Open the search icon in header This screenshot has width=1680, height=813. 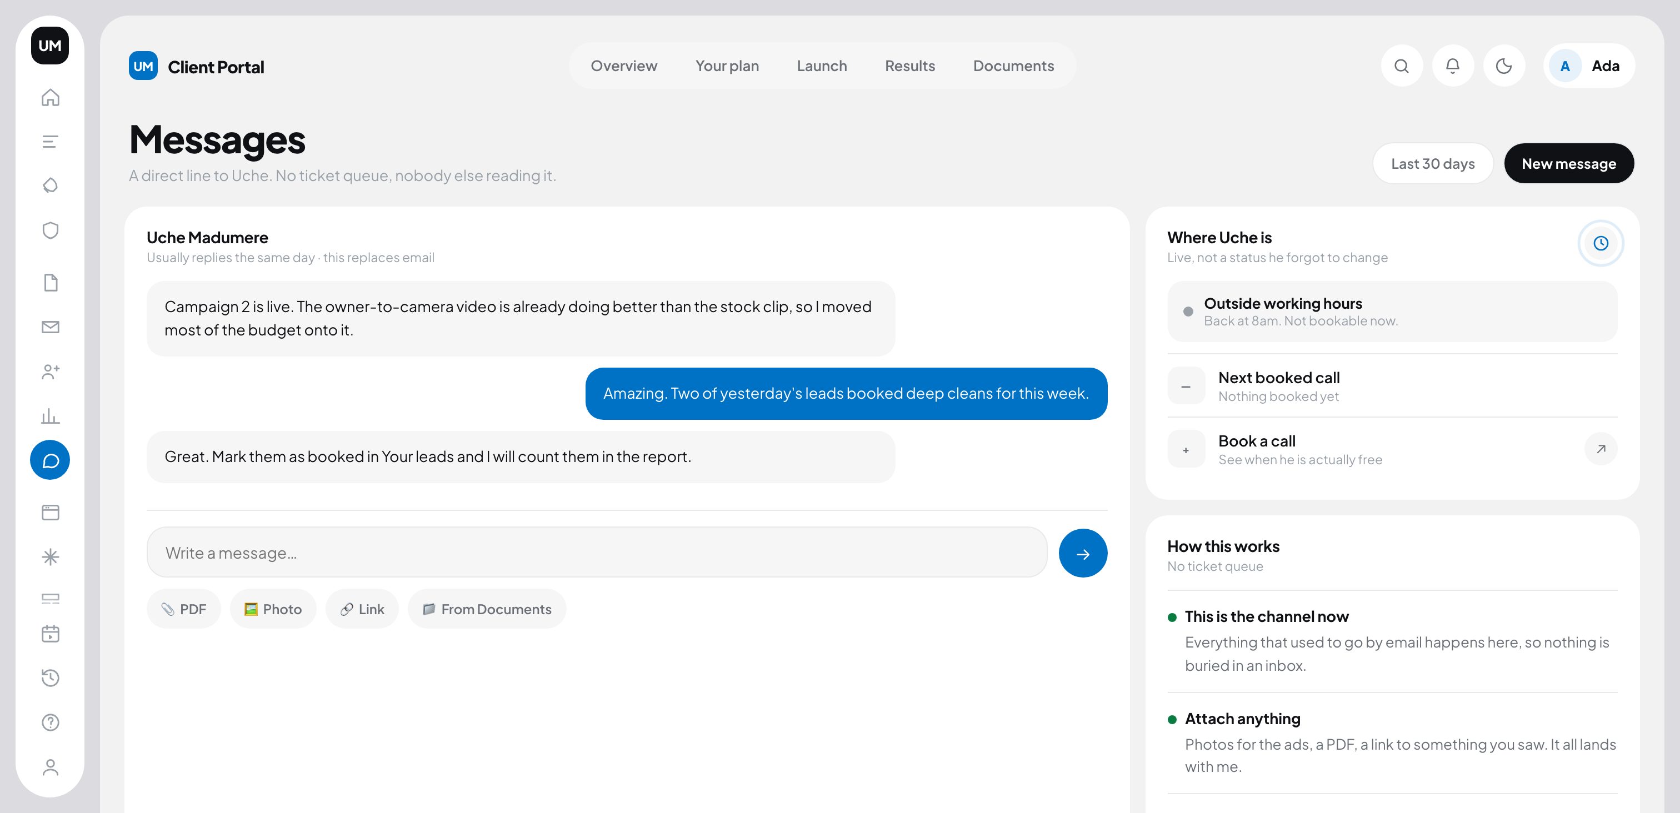point(1402,66)
